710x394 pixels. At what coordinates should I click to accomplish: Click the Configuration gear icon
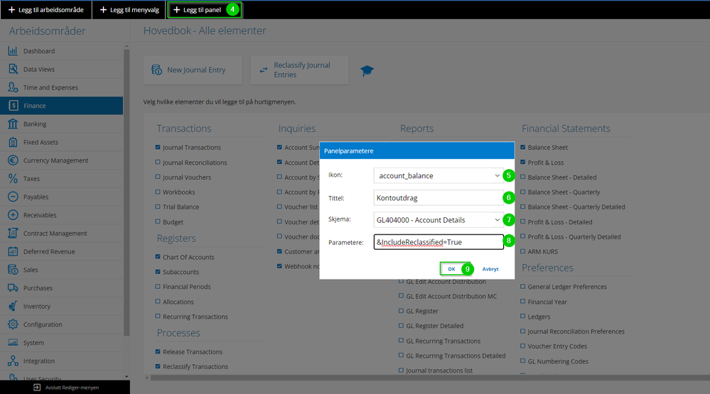coord(13,324)
